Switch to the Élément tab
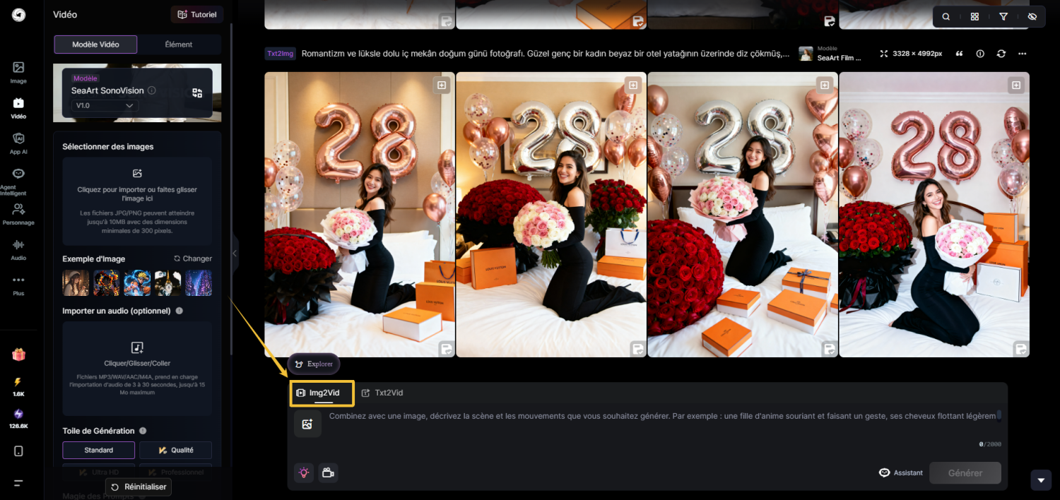This screenshot has width=1060, height=500. coord(179,44)
